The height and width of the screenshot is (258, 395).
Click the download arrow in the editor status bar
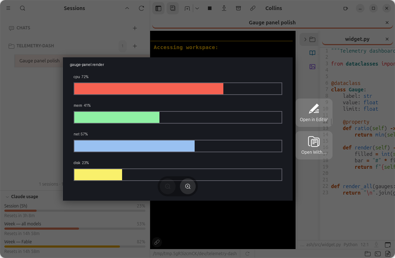pyautogui.click(x=376, y=245)
